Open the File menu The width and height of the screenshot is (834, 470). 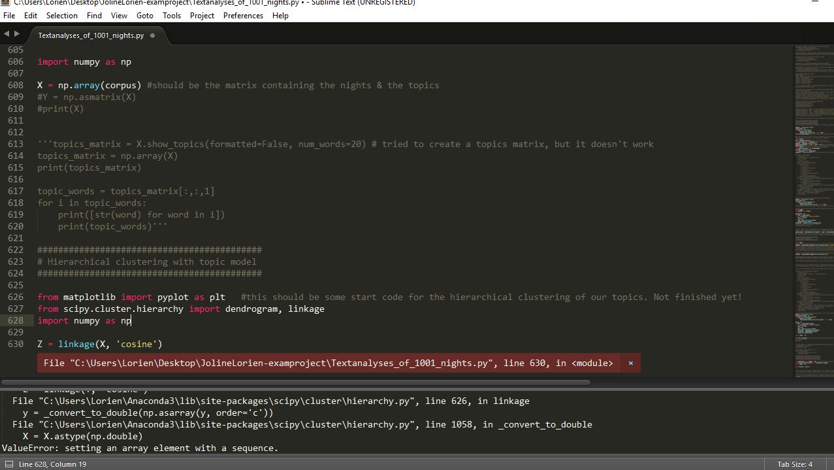click(x=8, y=15)
